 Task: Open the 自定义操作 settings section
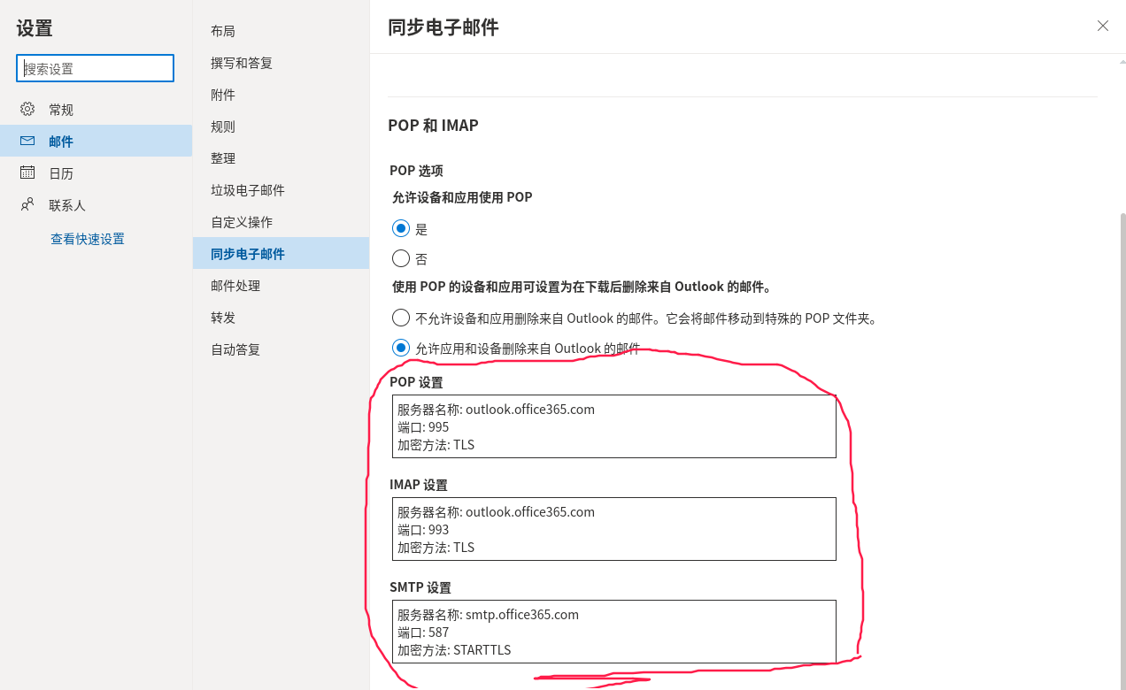point(281,222)
